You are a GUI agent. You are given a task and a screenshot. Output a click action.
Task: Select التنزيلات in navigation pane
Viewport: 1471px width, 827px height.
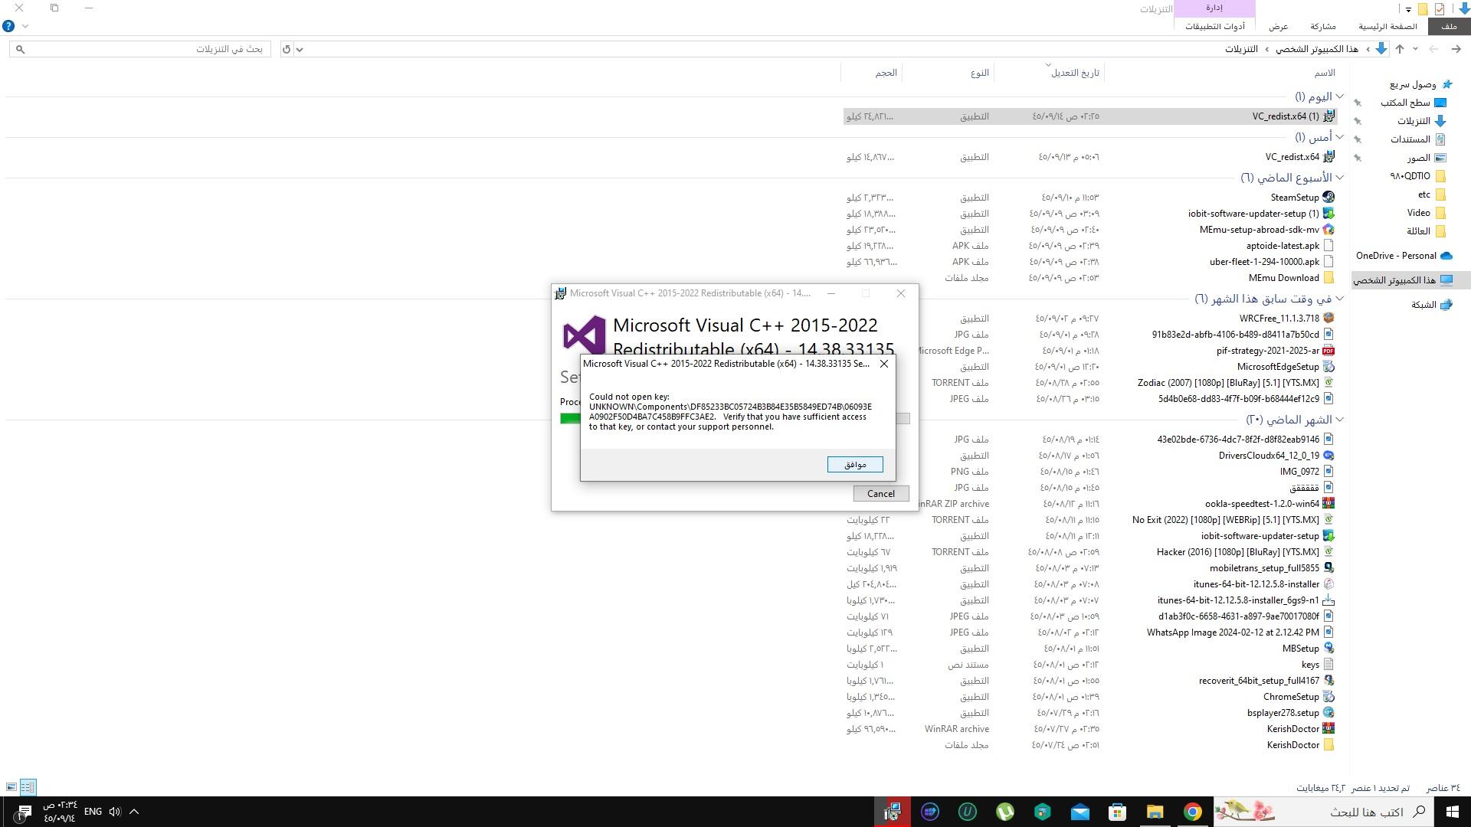[1422, 121]
